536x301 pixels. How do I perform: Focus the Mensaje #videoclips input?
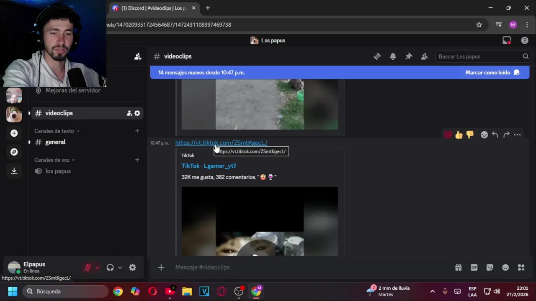coord(310,268)
